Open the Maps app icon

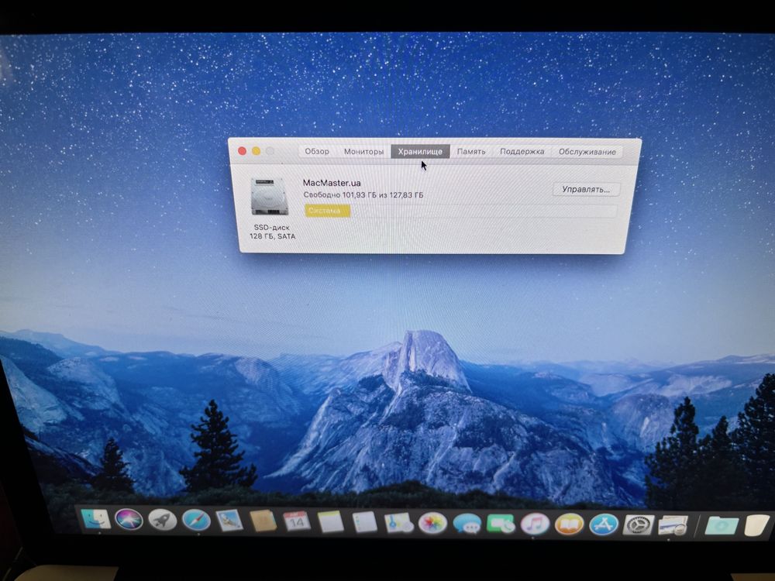(x=398, y=523)
